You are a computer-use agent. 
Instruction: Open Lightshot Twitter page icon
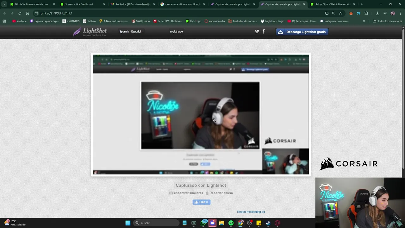[x=257, y=31]
